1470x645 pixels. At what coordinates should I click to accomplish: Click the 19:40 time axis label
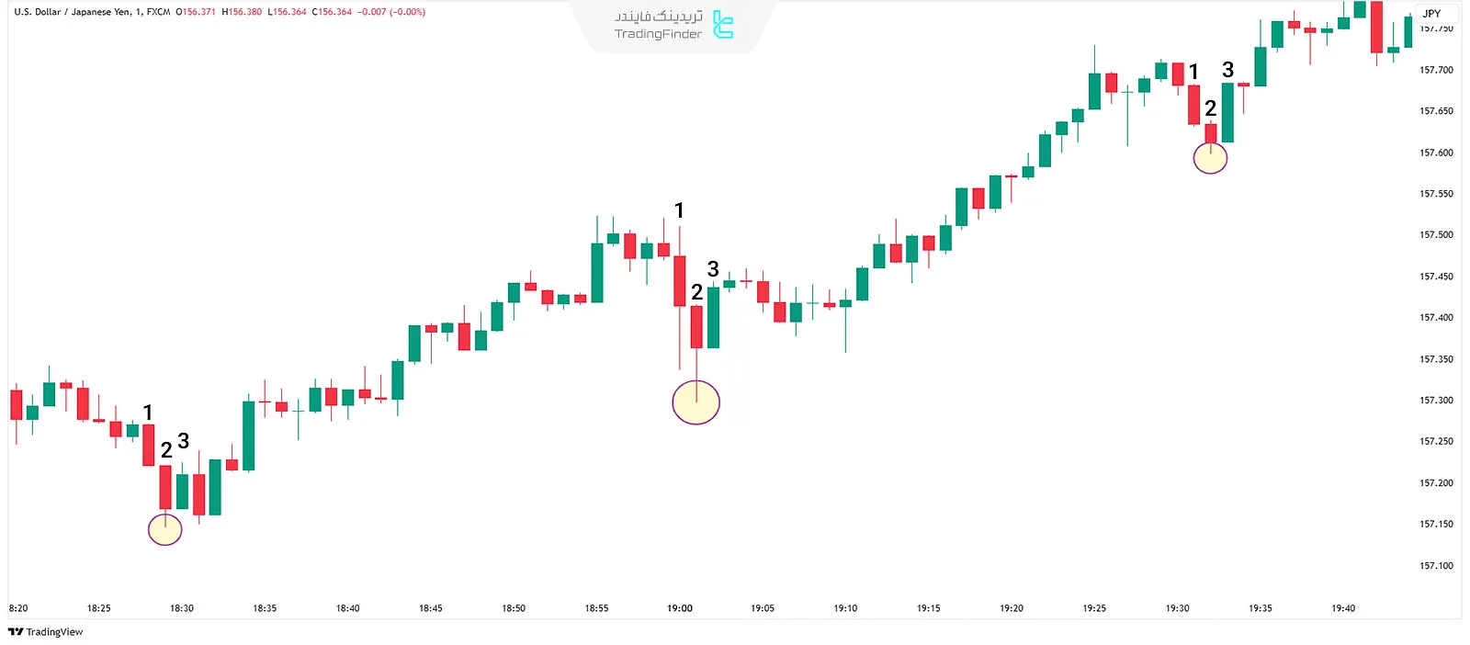click(x=1343, y=608)
